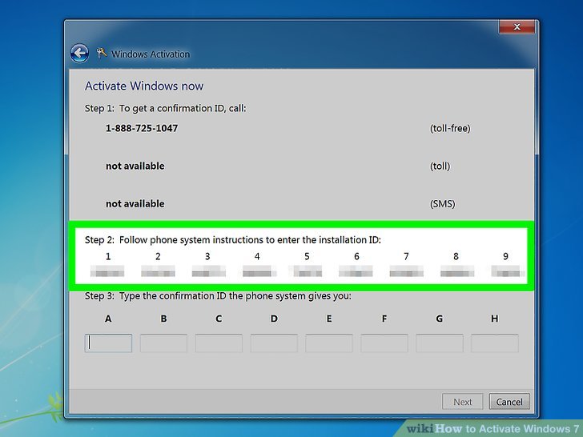Click the Step 1 confirmation ID instruction
This screenshot has width=583, height=437.
[166, 109]
